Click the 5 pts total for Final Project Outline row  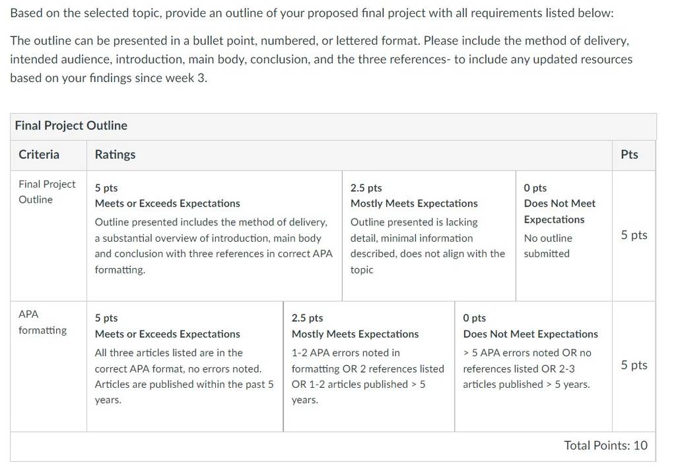click(634, 235)
